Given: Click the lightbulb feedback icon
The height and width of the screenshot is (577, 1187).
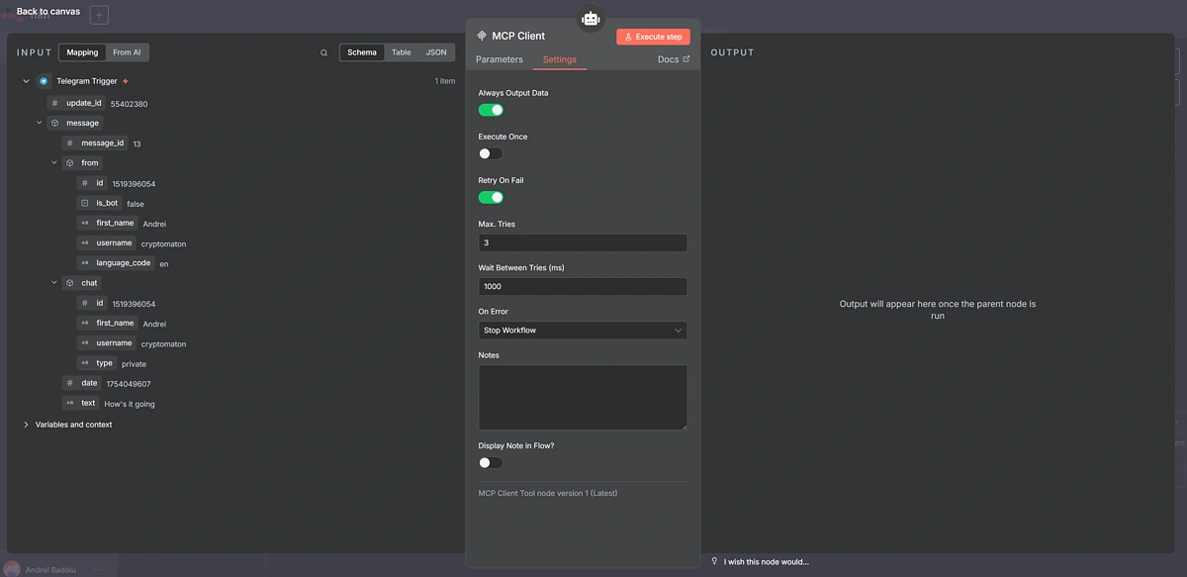Looking at the screenshot, I should click(715, 561).
